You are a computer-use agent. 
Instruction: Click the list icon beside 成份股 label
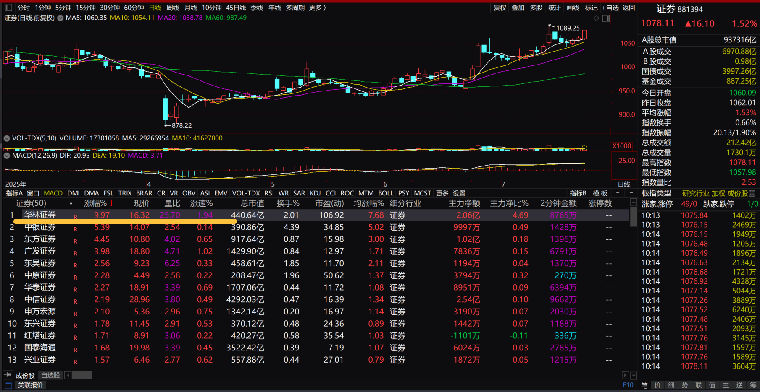click(x=752, y=193)
